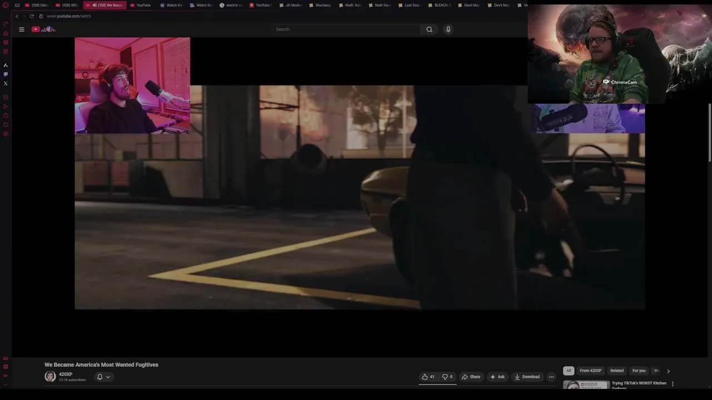Open X (Twitter) in the sidebar
This screenshot has height=400, width=712.
pos(6,83)
